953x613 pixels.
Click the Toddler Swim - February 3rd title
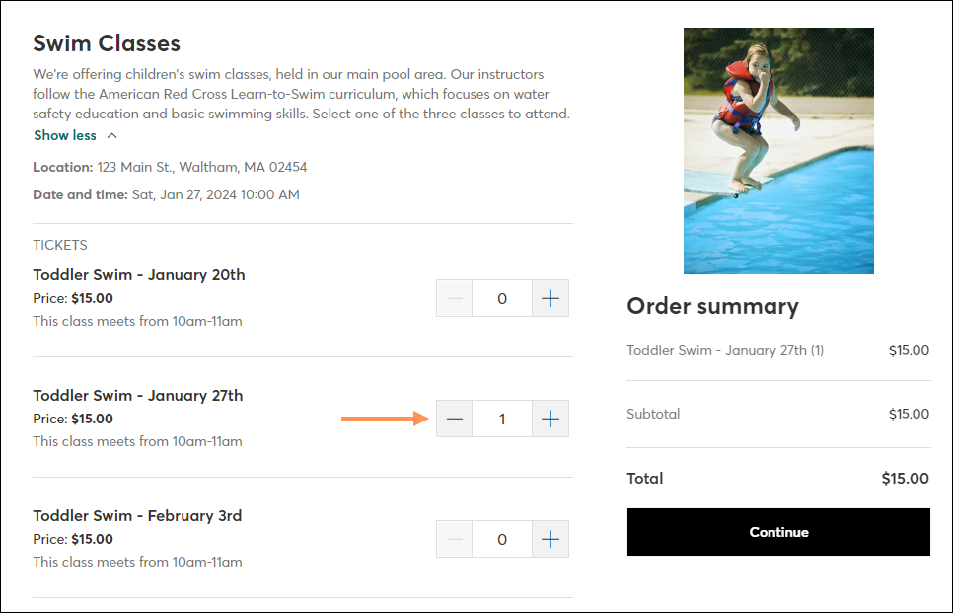coord(137,515)
